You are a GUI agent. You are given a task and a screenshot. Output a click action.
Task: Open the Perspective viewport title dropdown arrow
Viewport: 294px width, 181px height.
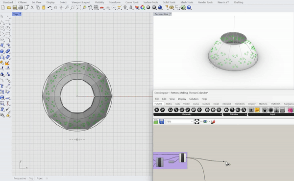[170, 14]
